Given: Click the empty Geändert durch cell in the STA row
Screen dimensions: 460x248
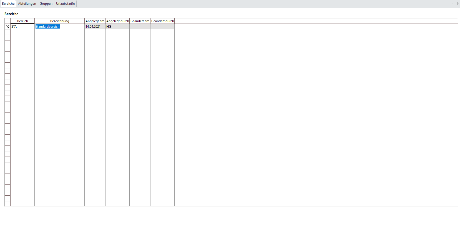Looking at the screenshot, I should [162, 27].
